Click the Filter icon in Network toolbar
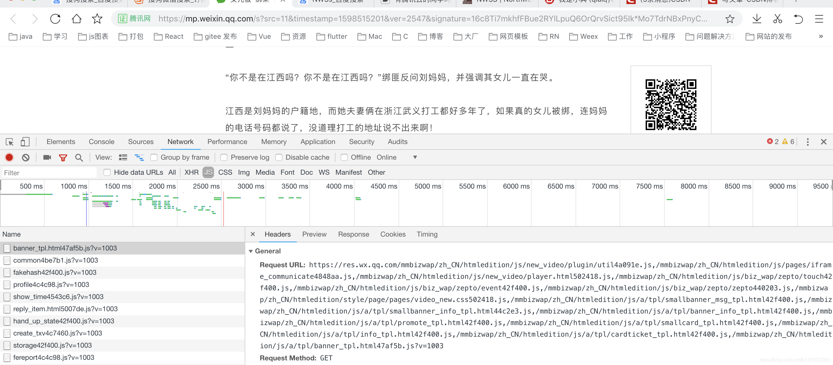 pos(63,157)
